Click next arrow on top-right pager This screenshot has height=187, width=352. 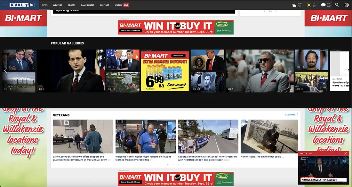tap(276, 11)
